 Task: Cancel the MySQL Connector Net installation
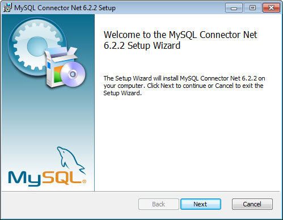point(252,204)
